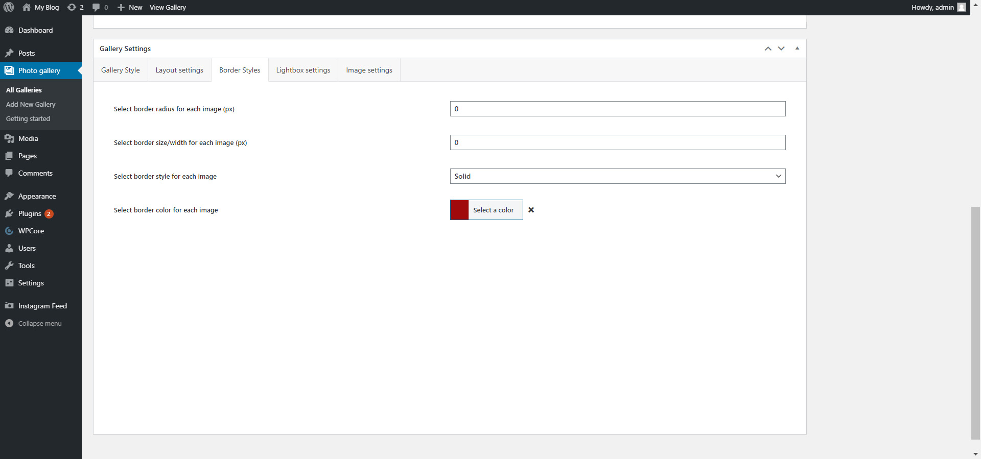Click the Gallery Settings panel title
Viewport: 981px width, 459px height.
(x=125, y=49)
